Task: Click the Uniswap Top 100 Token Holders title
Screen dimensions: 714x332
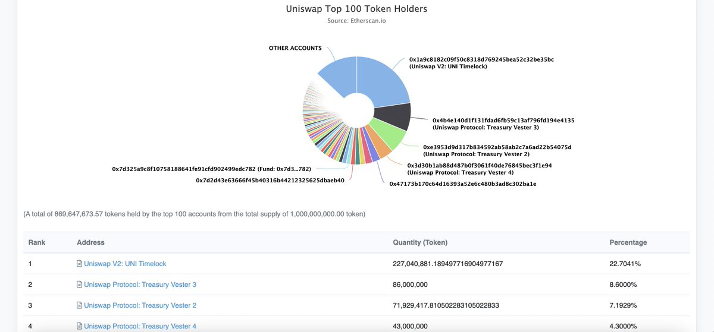Action: click(x=357, y=9)
